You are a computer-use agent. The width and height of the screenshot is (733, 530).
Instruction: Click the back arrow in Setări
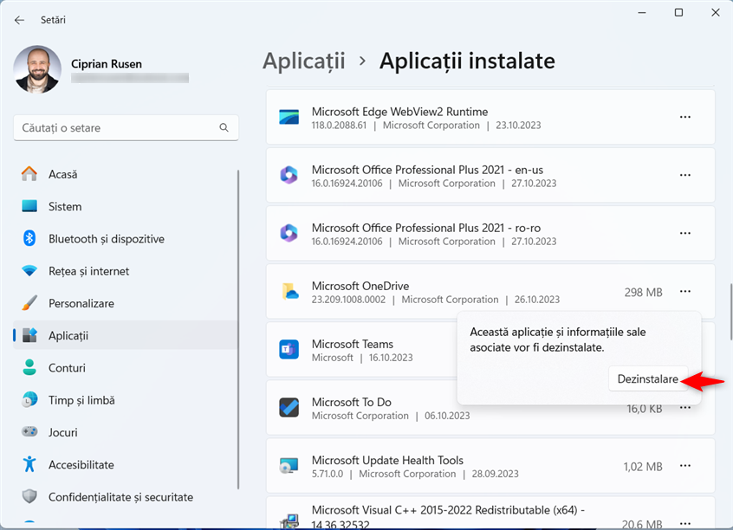click(x=19, y=20)
